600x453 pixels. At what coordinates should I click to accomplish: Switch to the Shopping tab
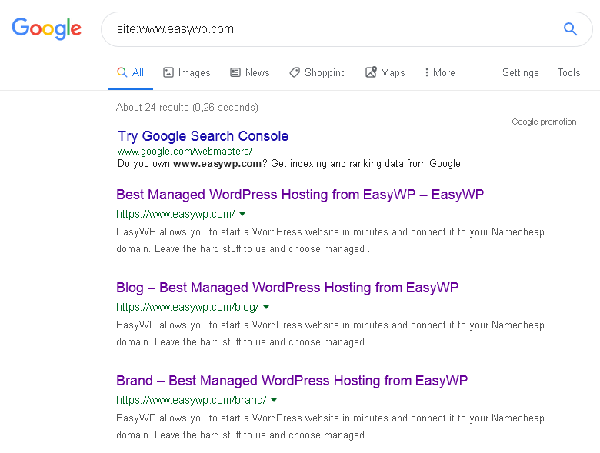[x=318, y=73]
